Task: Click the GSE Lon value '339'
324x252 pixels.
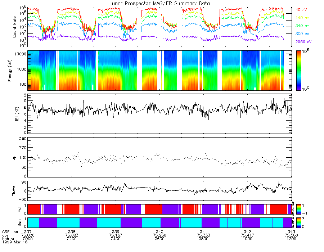Action: click(x=116, y=232)
